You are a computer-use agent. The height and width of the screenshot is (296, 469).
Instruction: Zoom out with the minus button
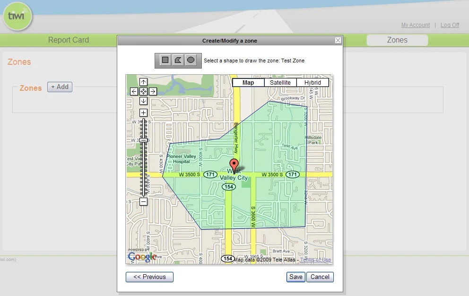coord(143,201)
